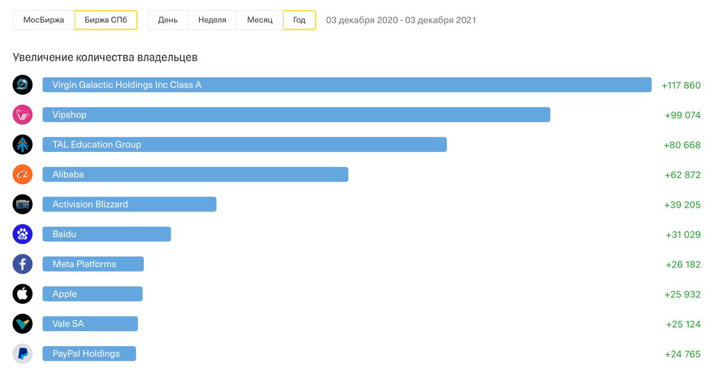
Task: Select the Биржа СПб exchange tab
Action: [x=106, y=20]
